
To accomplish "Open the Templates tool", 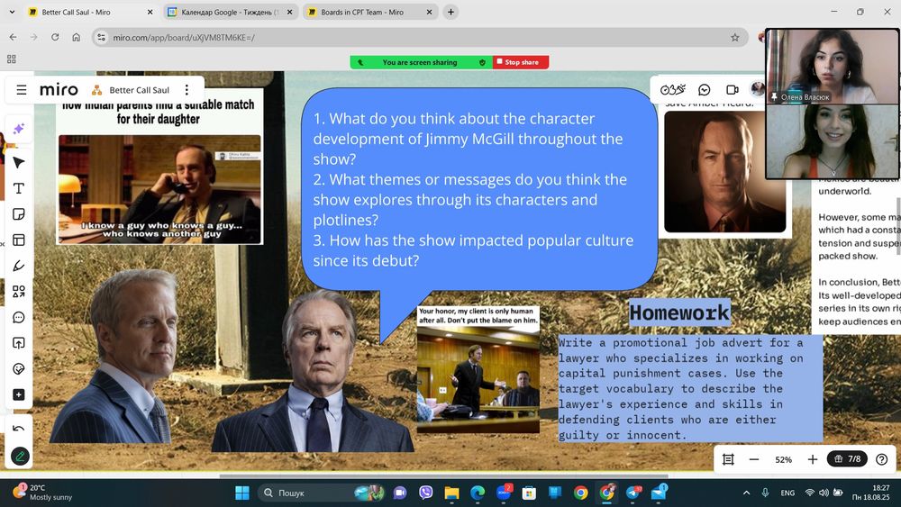I will 18,240.
